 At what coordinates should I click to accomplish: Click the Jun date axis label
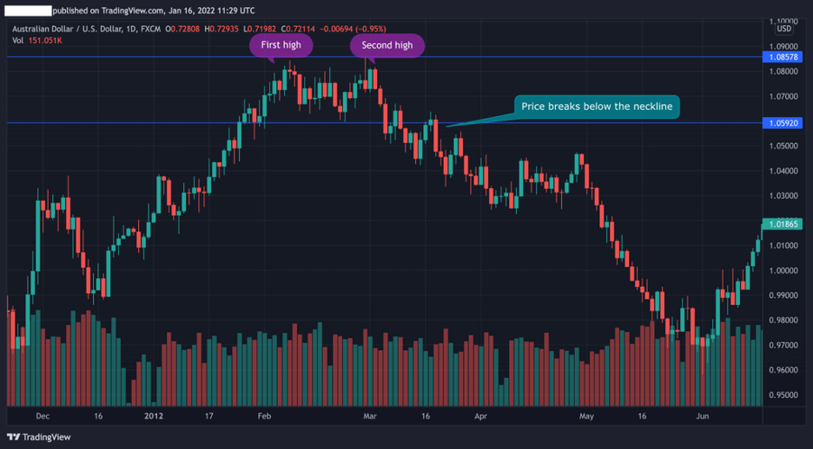(x=702, y=416)
